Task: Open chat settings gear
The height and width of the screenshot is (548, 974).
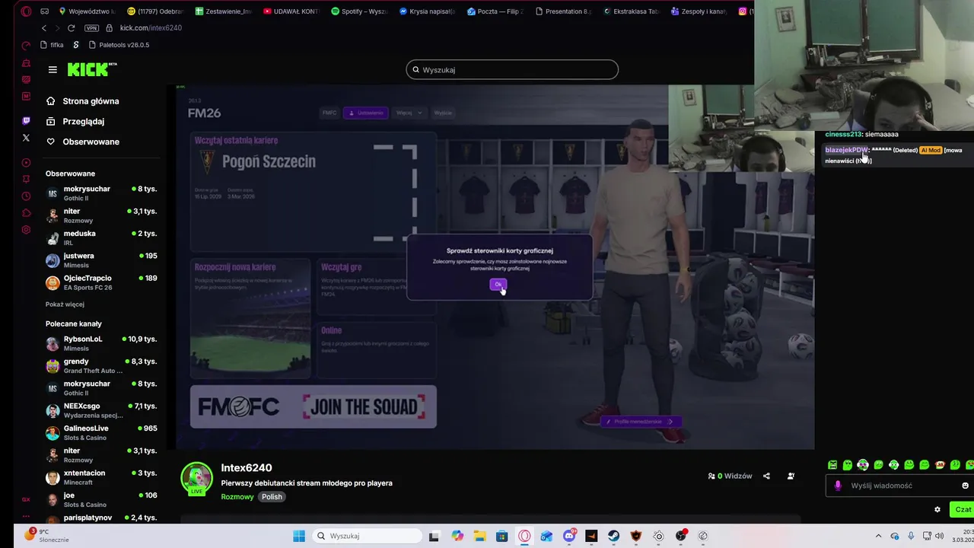Action: pos(937,509)
